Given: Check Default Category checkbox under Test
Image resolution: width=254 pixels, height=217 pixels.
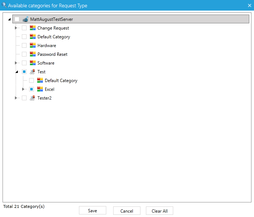Looking at the screenshot, I should [31, 81].
